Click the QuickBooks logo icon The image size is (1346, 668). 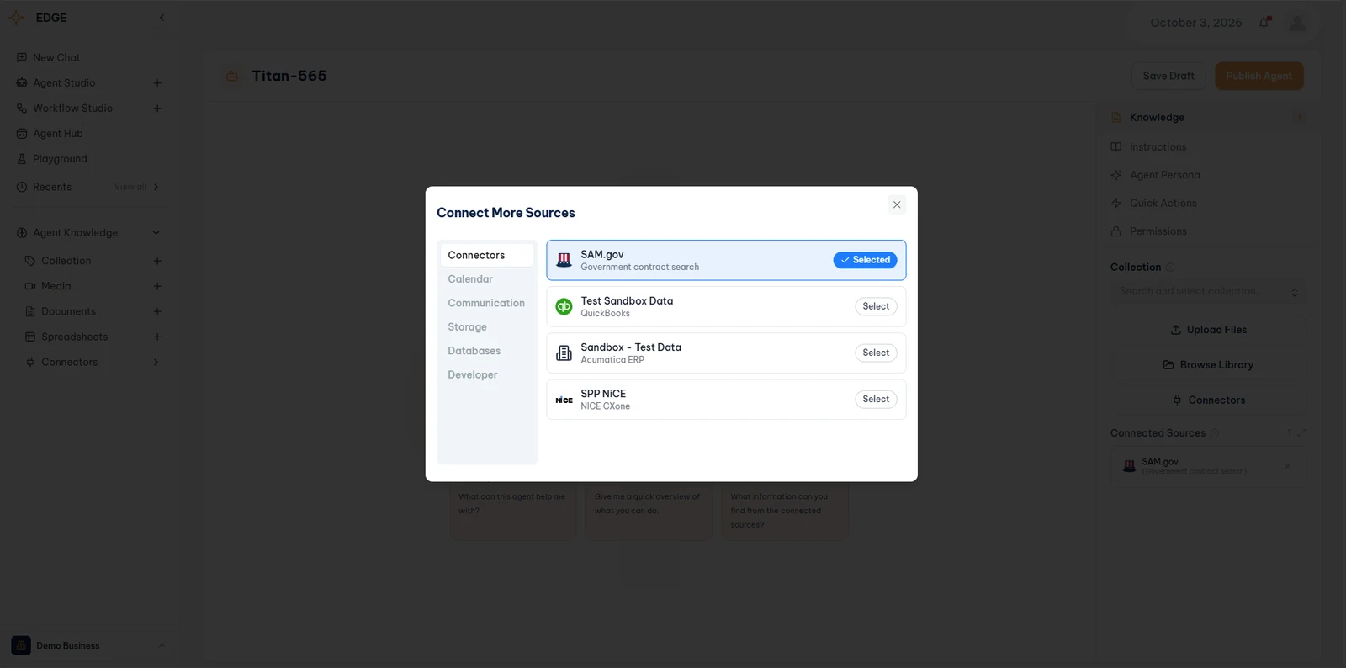pyautogui.click(x=564, y=306)
